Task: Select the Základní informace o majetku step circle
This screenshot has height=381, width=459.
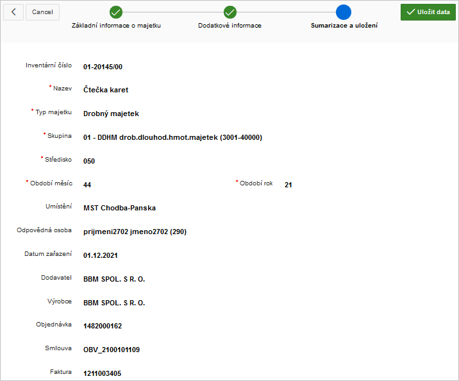Action: pyautogui.click(x=116, y=12)
